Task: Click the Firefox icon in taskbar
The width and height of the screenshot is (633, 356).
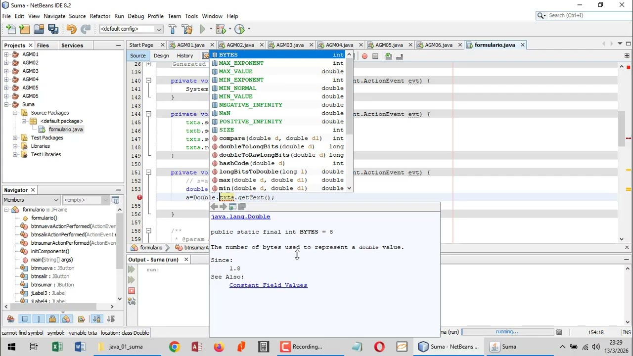Action: coord(219,347)
